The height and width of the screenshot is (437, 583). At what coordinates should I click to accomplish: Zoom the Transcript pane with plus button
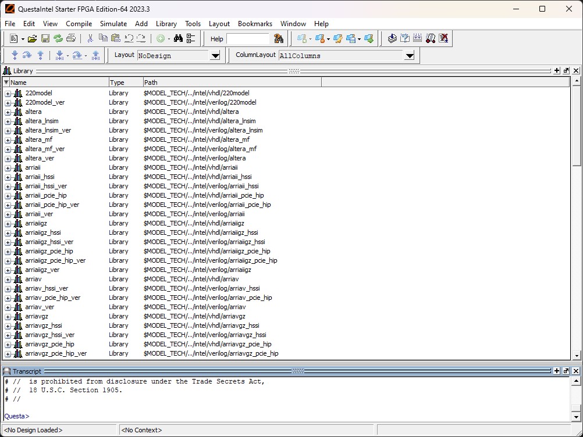557,371
